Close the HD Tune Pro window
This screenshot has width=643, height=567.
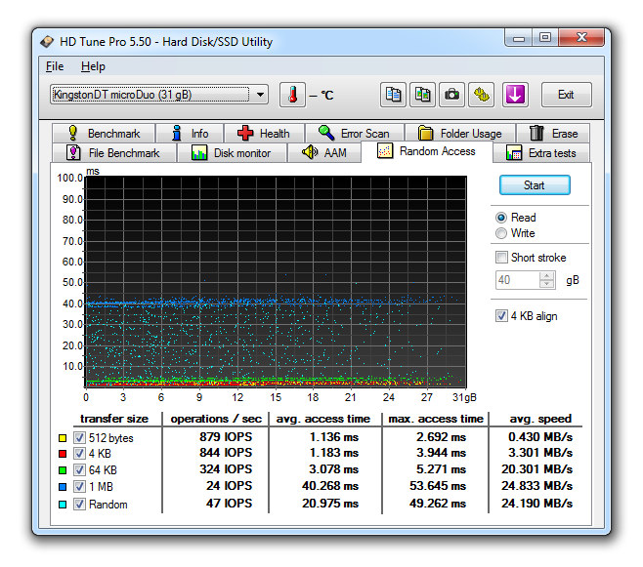[581, 38]
